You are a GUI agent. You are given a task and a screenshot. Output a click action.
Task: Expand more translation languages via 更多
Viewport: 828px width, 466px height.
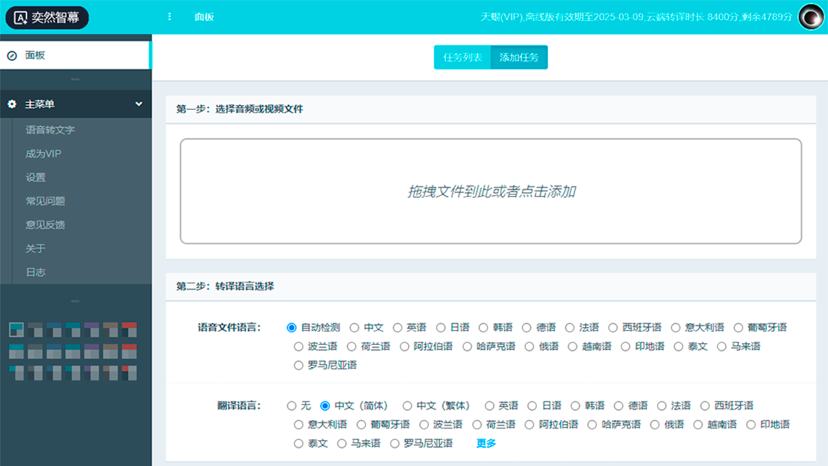(485, 443)
